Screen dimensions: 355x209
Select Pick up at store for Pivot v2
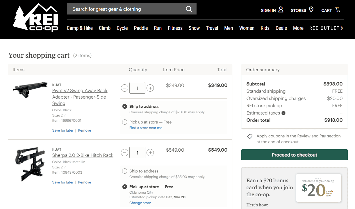tap(125, 122)
